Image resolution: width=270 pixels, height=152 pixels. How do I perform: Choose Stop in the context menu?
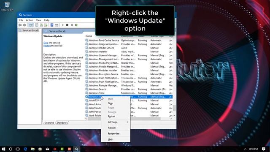(115, 103)
